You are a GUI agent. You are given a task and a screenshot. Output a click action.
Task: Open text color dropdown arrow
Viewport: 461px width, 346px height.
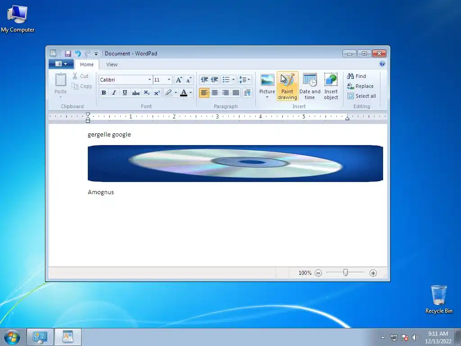coord(190,93)
